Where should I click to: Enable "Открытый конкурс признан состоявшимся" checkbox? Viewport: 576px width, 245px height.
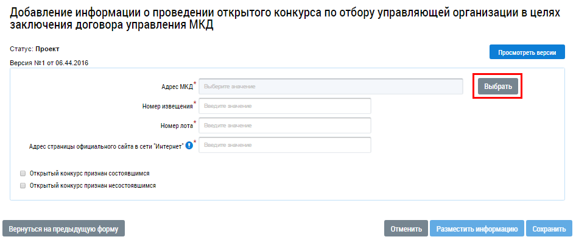tap(23, 174)
